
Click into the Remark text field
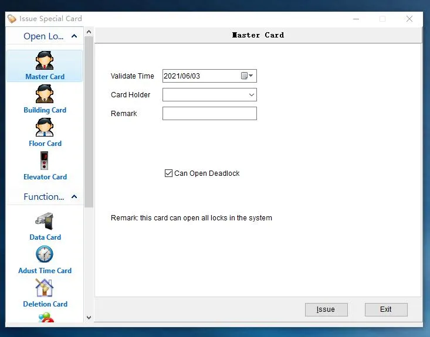[209, 114]
